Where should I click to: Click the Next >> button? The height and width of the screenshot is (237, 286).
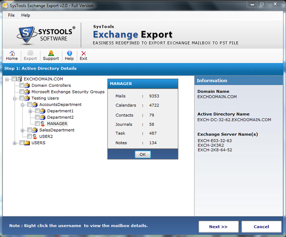coord(218,227)
